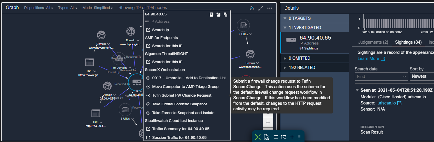434x142 pixels.
Task: Open the graph's three-dot more options menu
Action: click(270, 8)
